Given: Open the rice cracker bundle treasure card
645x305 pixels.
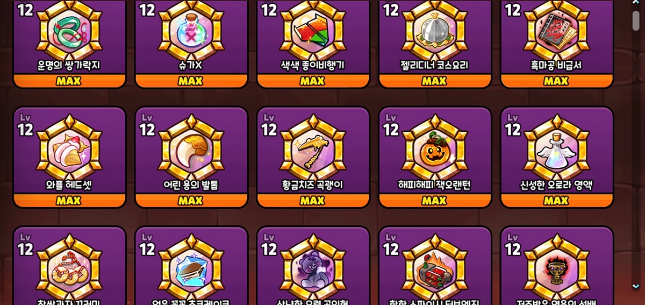Looking at the screenshot, I should (x=69, y=267).
